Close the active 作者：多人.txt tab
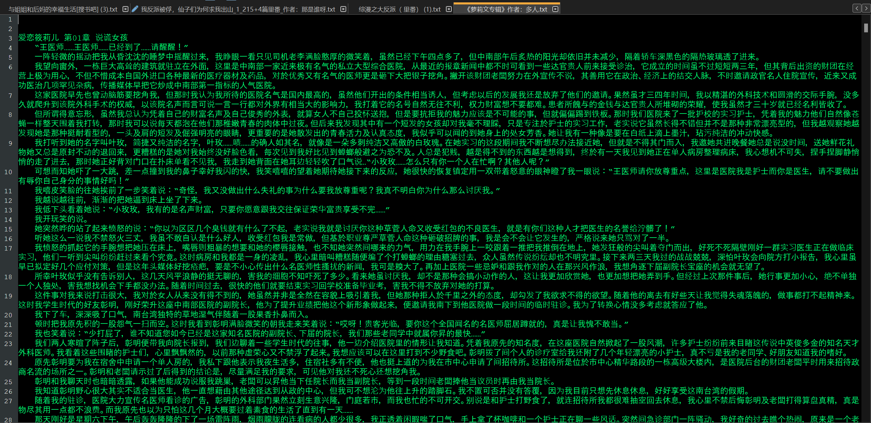The height and width of the screenshot is (423, 871). tap(556, 9)
